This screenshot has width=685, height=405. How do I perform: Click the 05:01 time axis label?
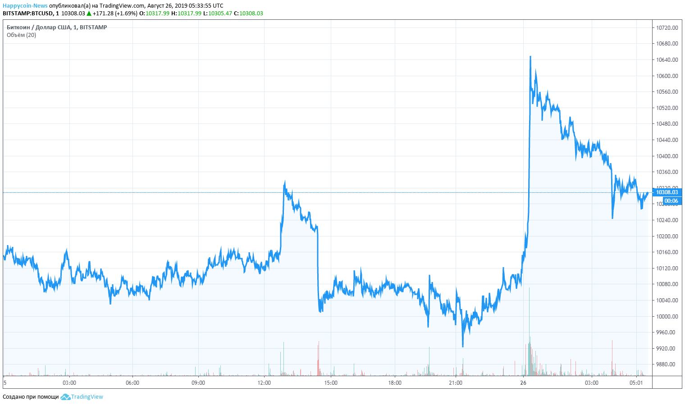[x=636, y=383]
